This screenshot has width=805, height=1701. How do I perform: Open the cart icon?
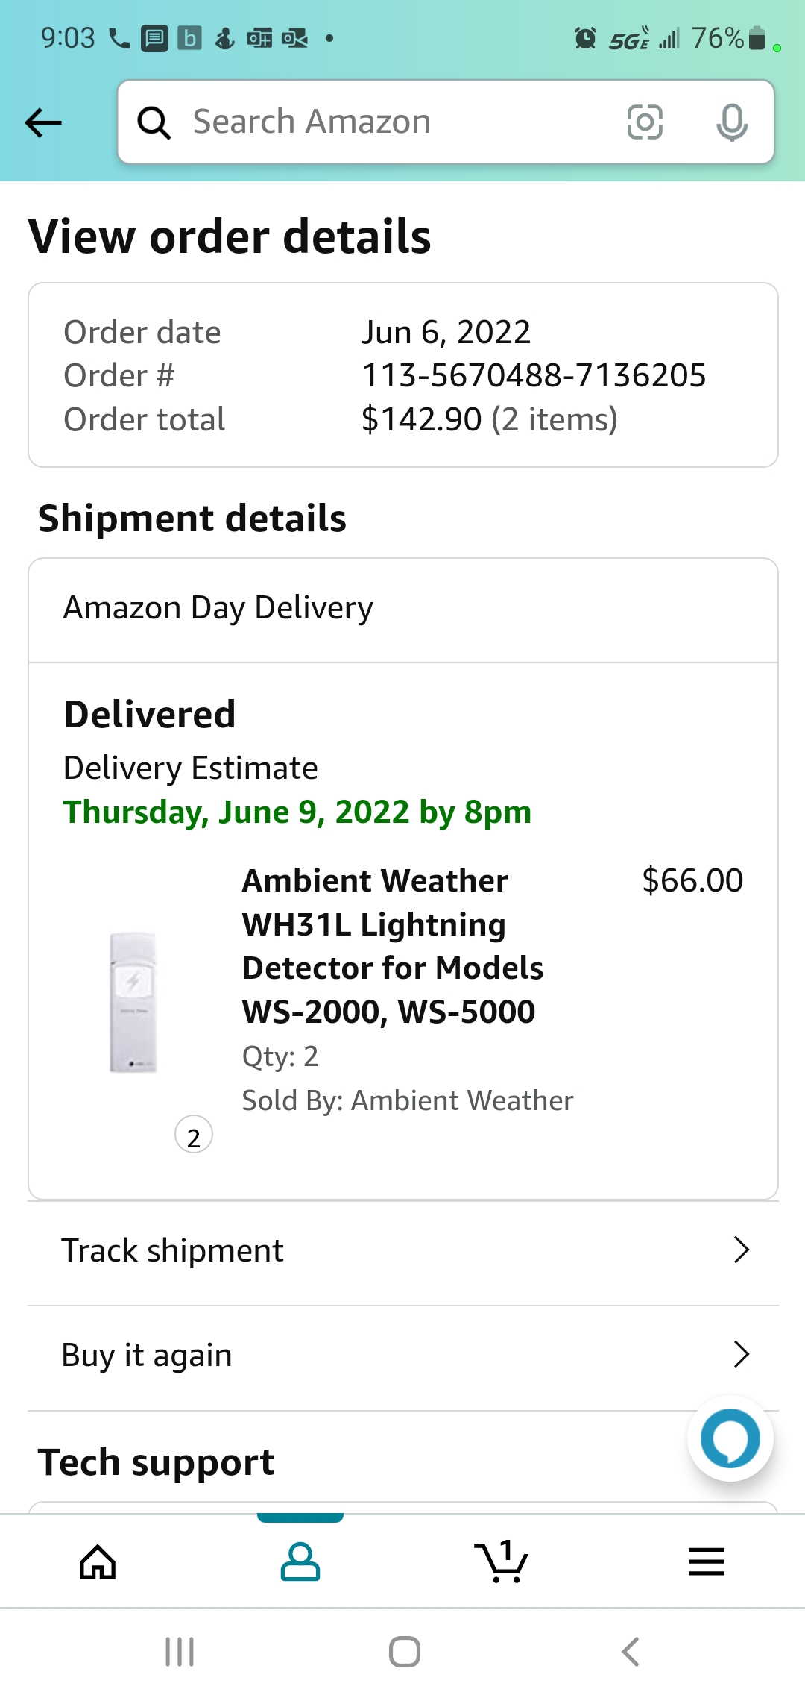tap(502, 1561)
